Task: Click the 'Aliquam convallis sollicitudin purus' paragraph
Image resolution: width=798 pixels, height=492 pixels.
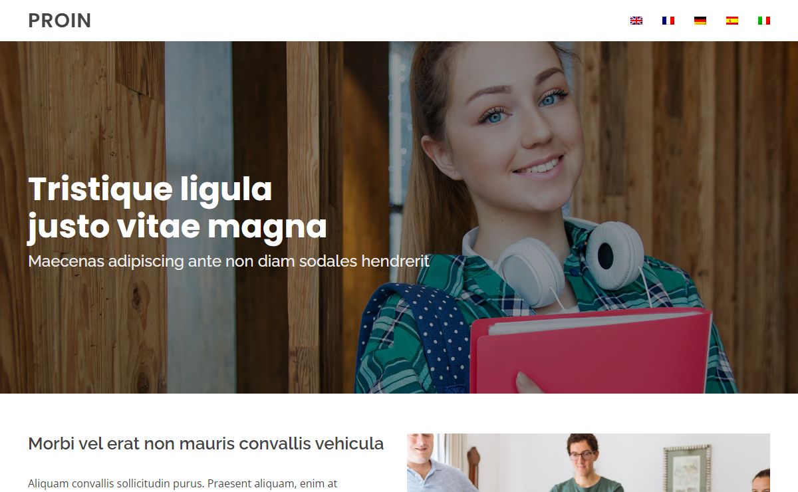Action: [183, 484]
